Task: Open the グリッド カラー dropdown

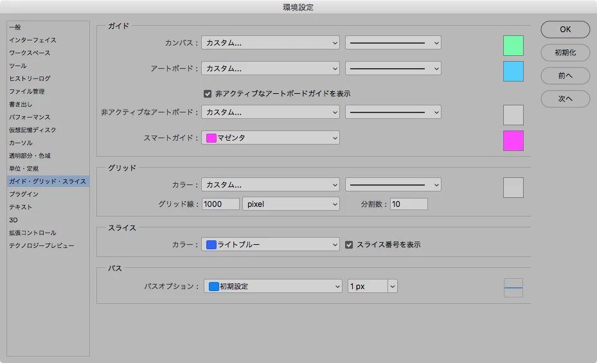Action: point(271,185)
